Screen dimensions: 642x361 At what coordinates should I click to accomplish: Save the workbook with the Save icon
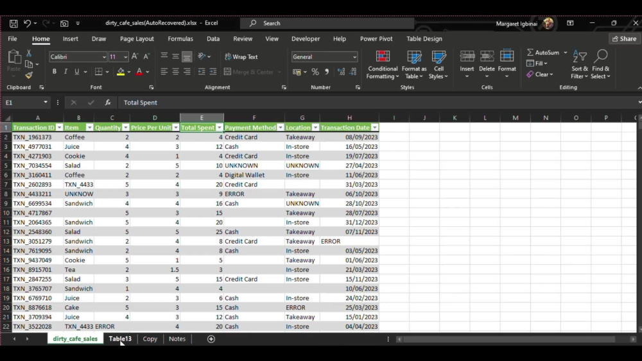pos(13,23)
